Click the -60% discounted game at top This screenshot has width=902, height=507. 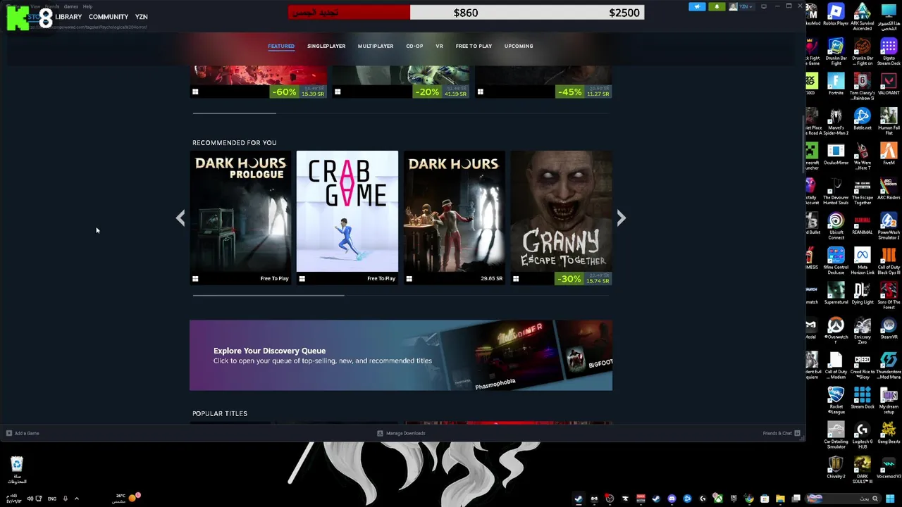click(x=259, y=83)
